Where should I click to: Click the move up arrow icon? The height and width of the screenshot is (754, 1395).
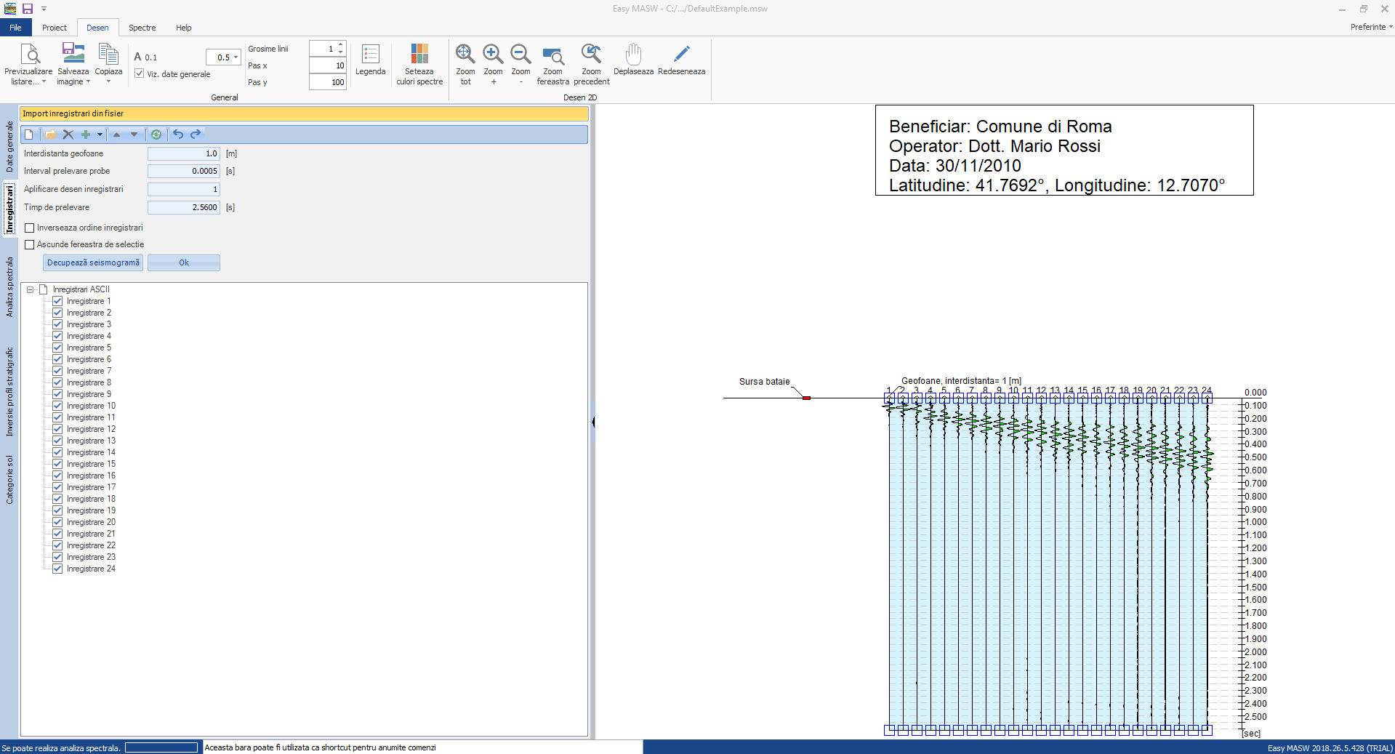tap(116, 135)
